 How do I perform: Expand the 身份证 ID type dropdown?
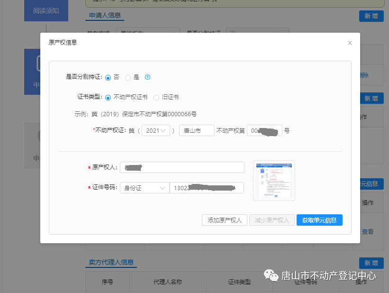coord(144,188)
